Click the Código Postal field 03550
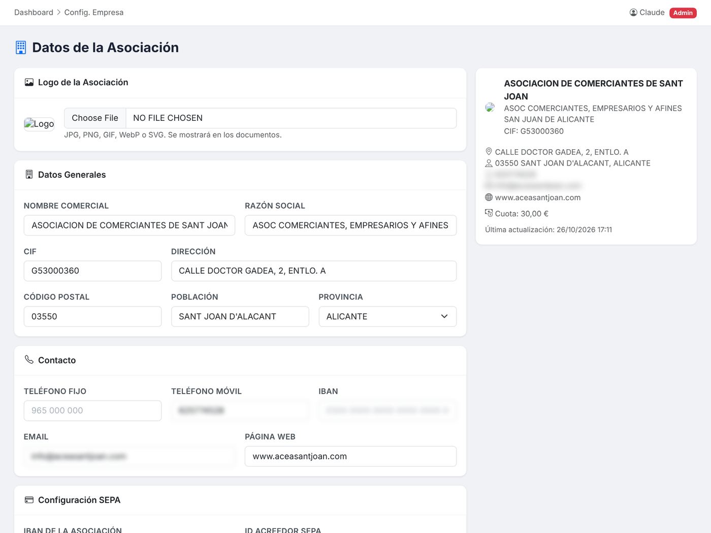The image size is (711, 533). (92, 316)
